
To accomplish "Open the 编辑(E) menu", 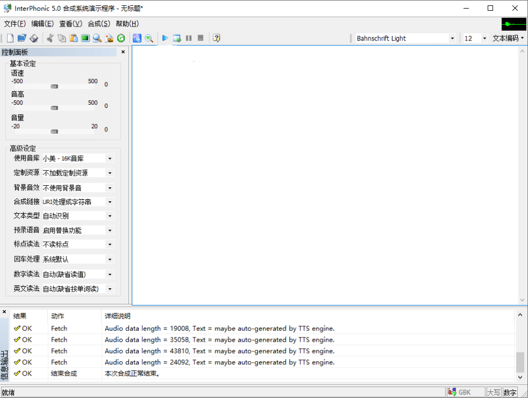I will pos(42,24).
